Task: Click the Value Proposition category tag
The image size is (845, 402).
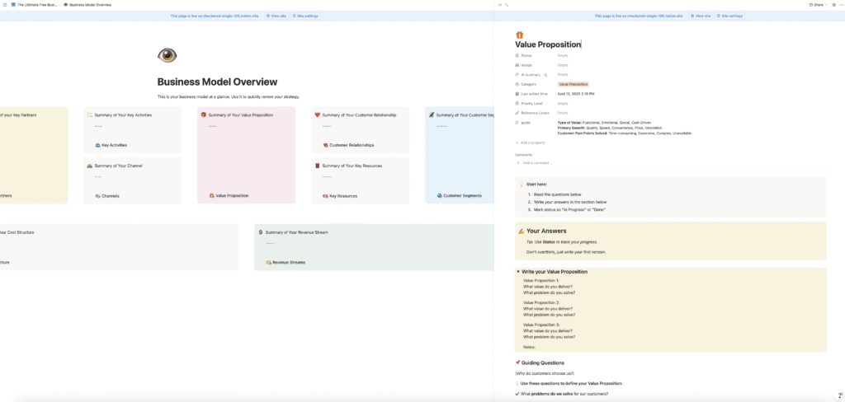Action: pyautogui.click(x=574, y=84)
